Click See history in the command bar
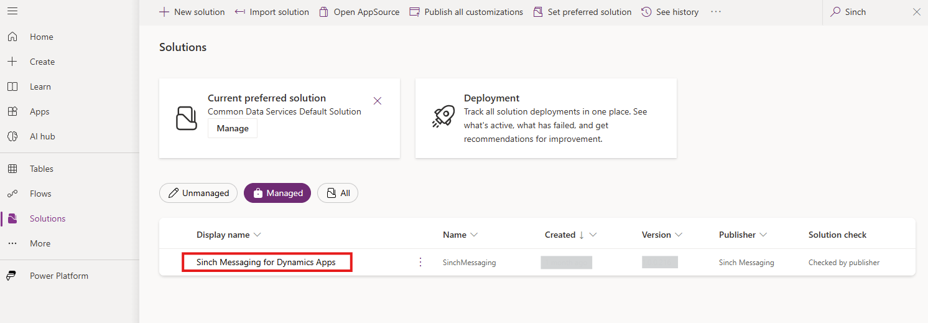 670,12
